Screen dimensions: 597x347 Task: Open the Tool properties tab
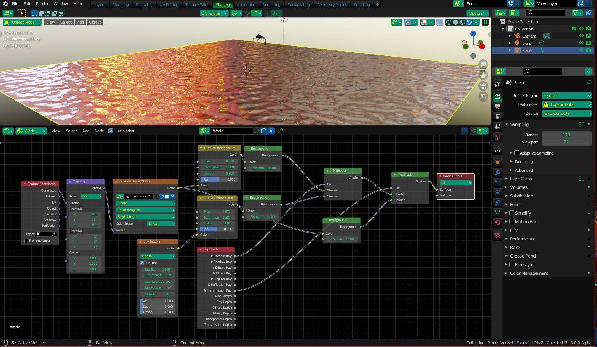pyautogui.click(x=497, y=84)
